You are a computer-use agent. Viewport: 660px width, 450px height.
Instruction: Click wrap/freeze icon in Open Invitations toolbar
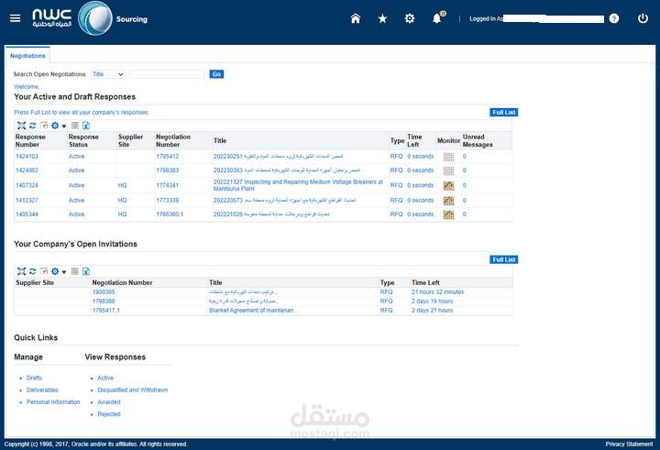pyautogui.click(x=44, y=271)
